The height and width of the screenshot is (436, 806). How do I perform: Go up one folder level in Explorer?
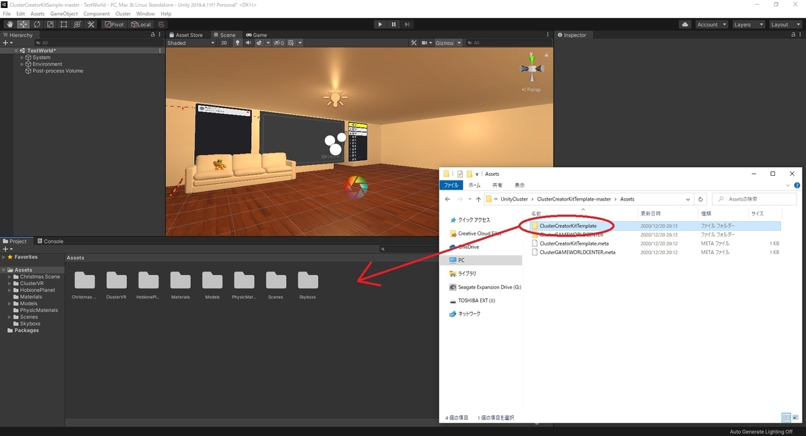point(478,199)
